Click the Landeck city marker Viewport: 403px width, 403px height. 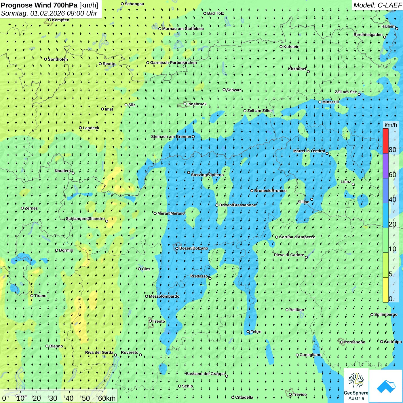point(80,128)
